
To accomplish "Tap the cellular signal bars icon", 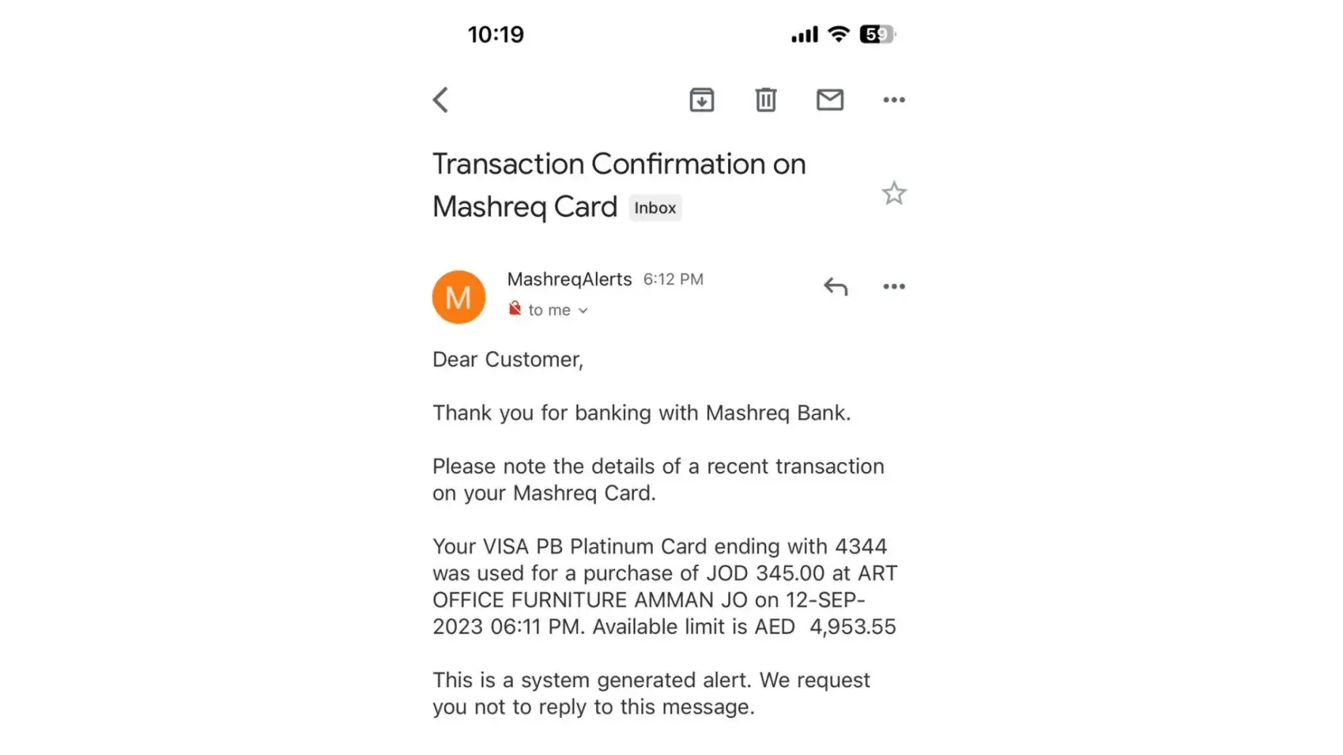I will [804, 34].
